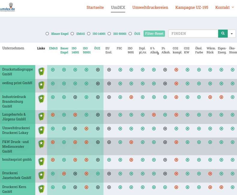The image size is (237, 195).
Task: Click FSC indicator for Industriedruck Brandenburg
Action: (120, 97)
